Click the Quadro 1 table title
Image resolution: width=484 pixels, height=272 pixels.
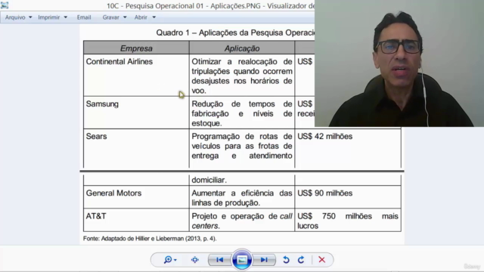tap(235, 32)
